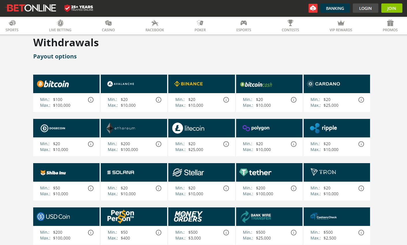Click info icon for Person to Person
Viewport: 407px width, 245px height.
[158, 233]
